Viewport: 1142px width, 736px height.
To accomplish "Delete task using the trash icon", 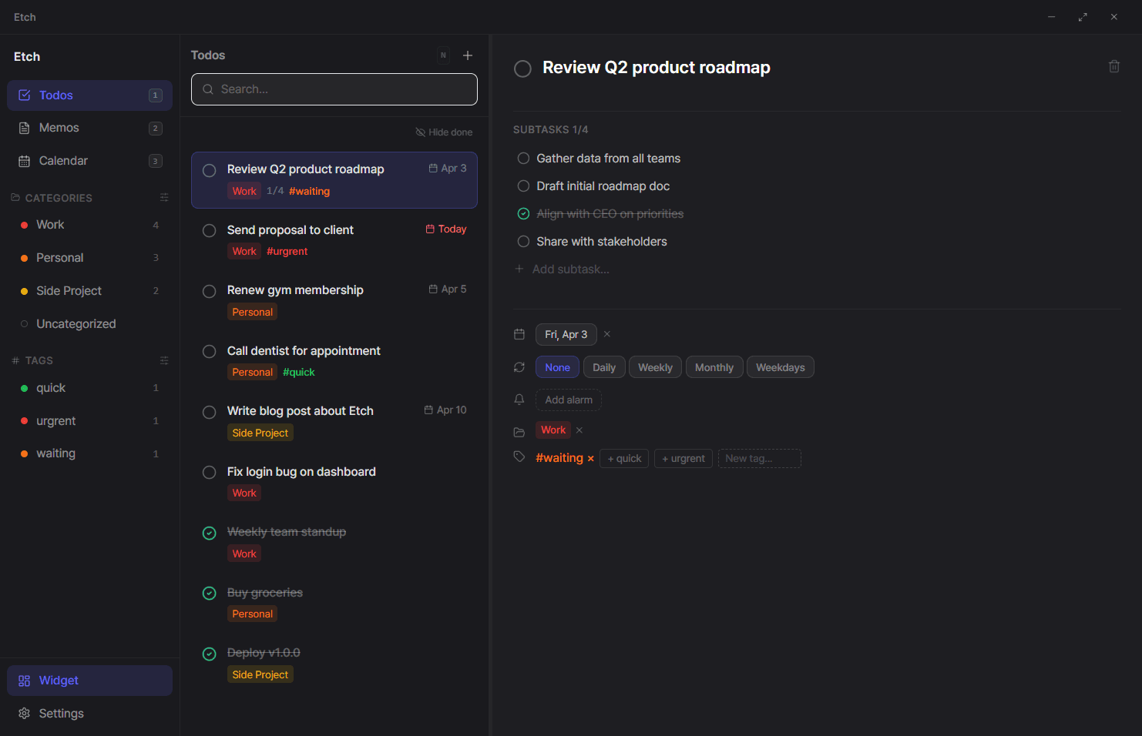I will tap(1113, 67).
